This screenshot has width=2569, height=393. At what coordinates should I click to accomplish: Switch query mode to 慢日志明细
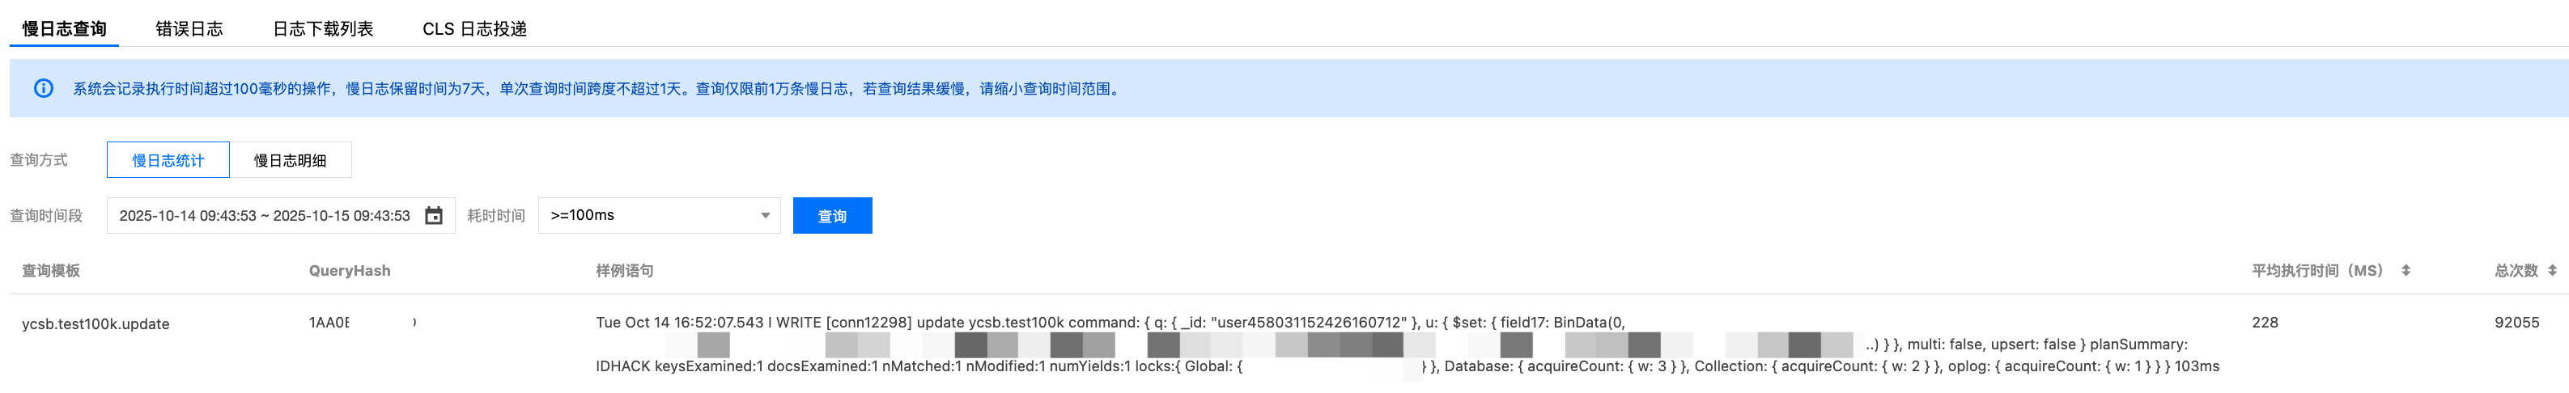coord(291,161)
